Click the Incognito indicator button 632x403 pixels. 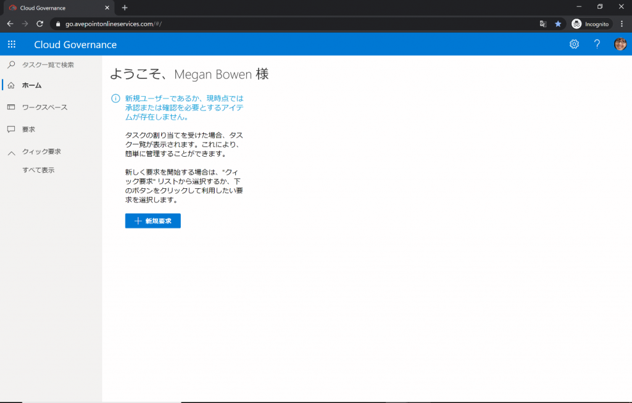[x=591, y=24]
